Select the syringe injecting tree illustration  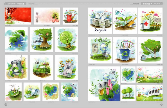click(150, 50)
